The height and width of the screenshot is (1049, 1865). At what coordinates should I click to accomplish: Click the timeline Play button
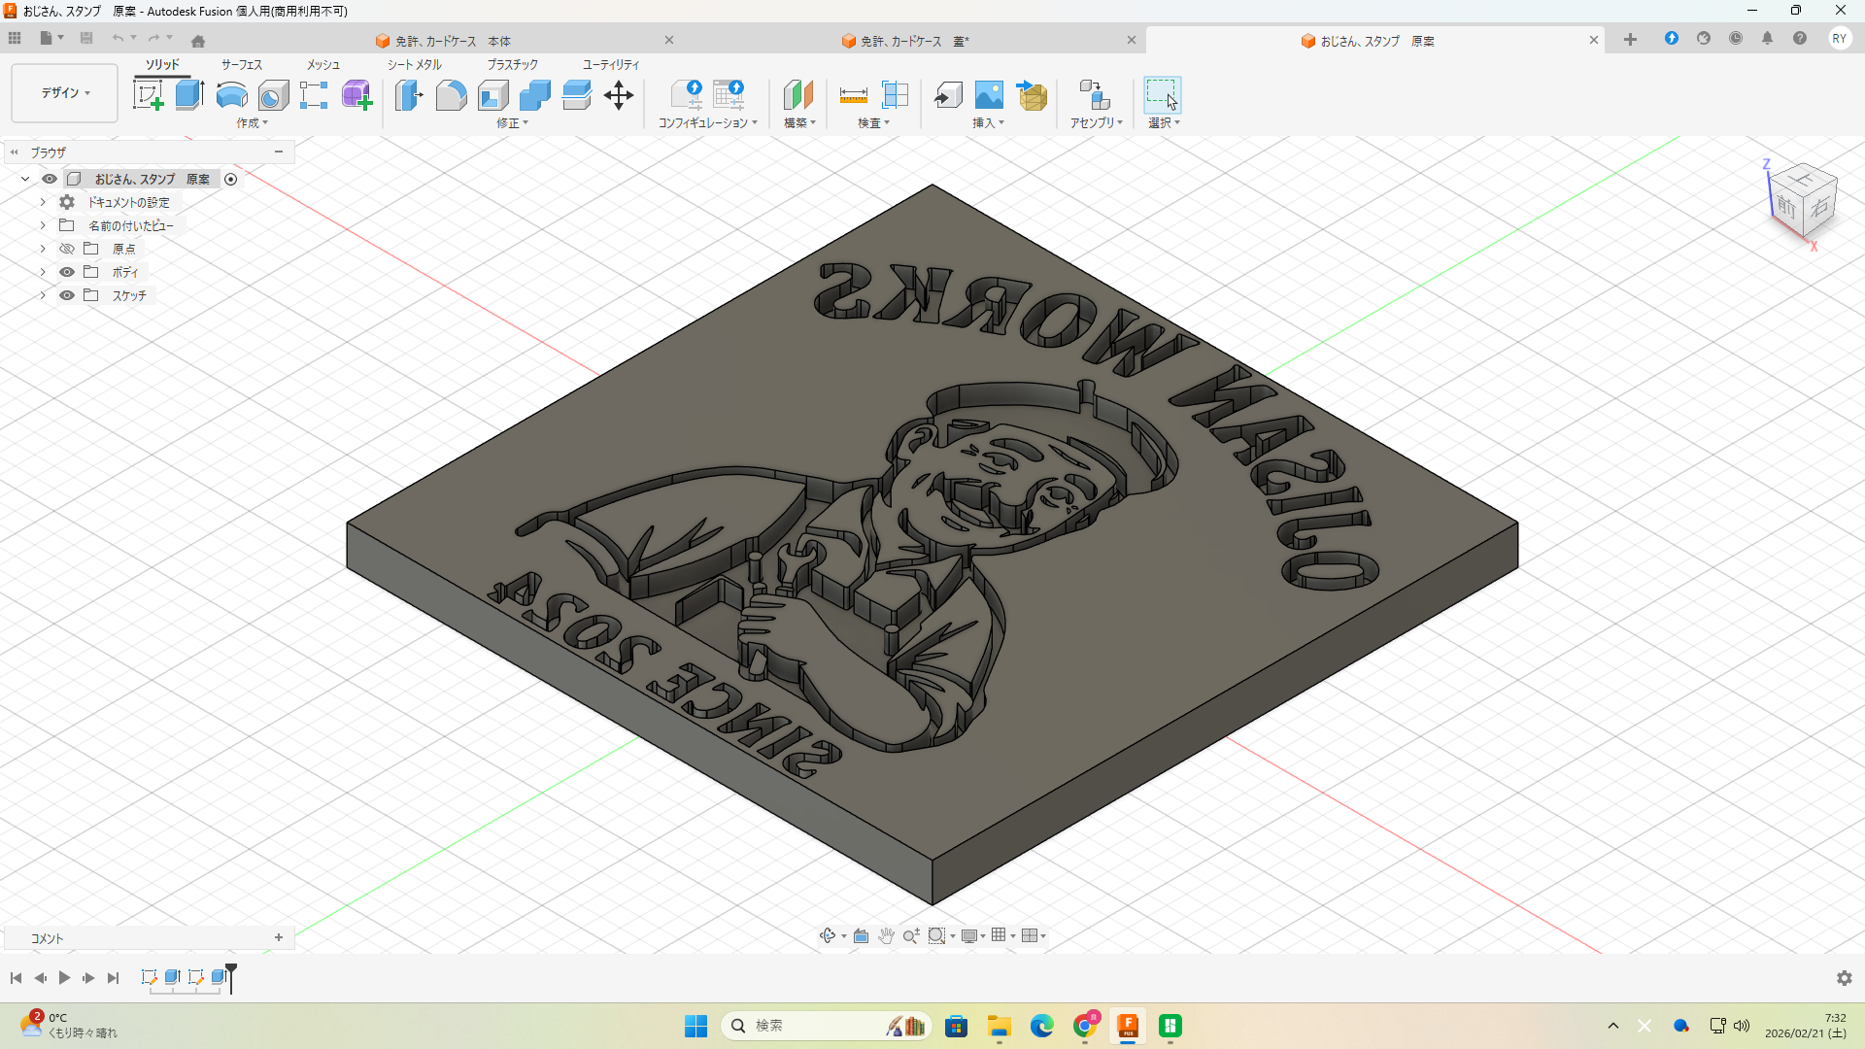click(65, 978)
